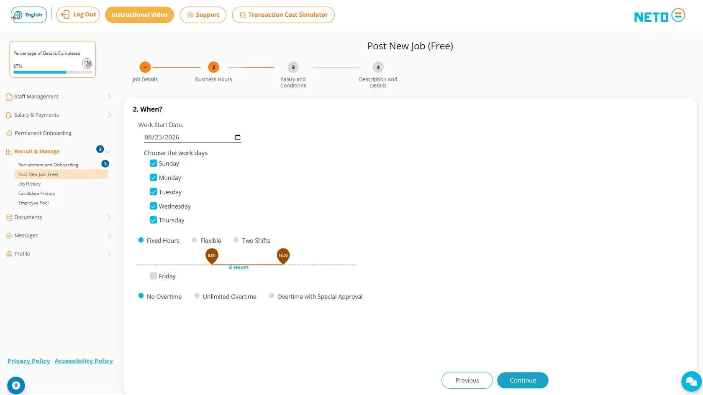Expand the Salary & Payments chevron
Viewport: 703px width, 395px height.
pos(109,115)
